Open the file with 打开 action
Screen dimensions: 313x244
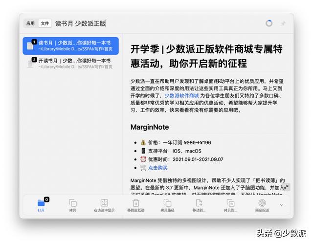coord(41,205)
